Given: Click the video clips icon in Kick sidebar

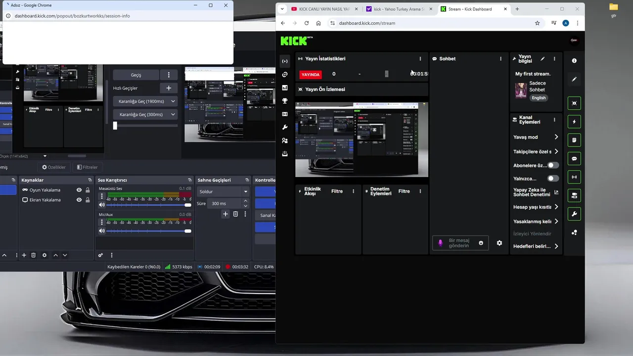Looking at the screenshot, I should point(285,114).
